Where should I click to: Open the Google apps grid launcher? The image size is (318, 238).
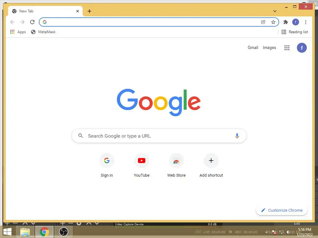click(x=287, y=48)
